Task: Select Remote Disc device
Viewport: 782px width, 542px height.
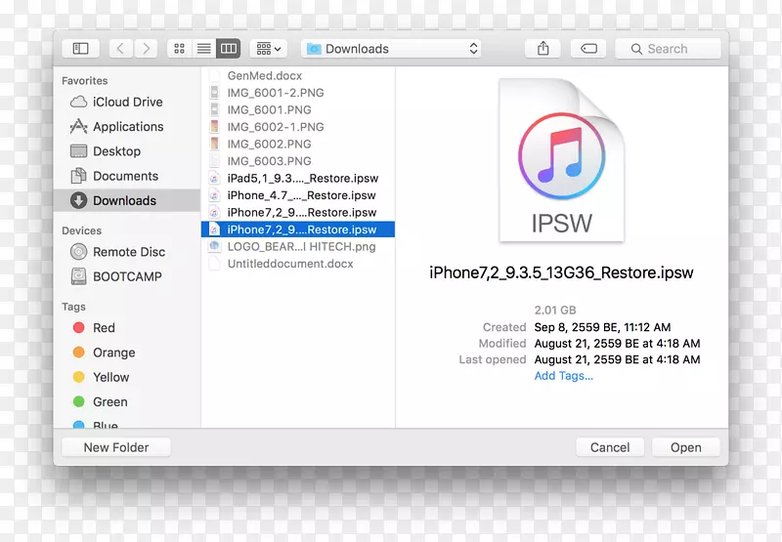Action: tap(127, 252)
